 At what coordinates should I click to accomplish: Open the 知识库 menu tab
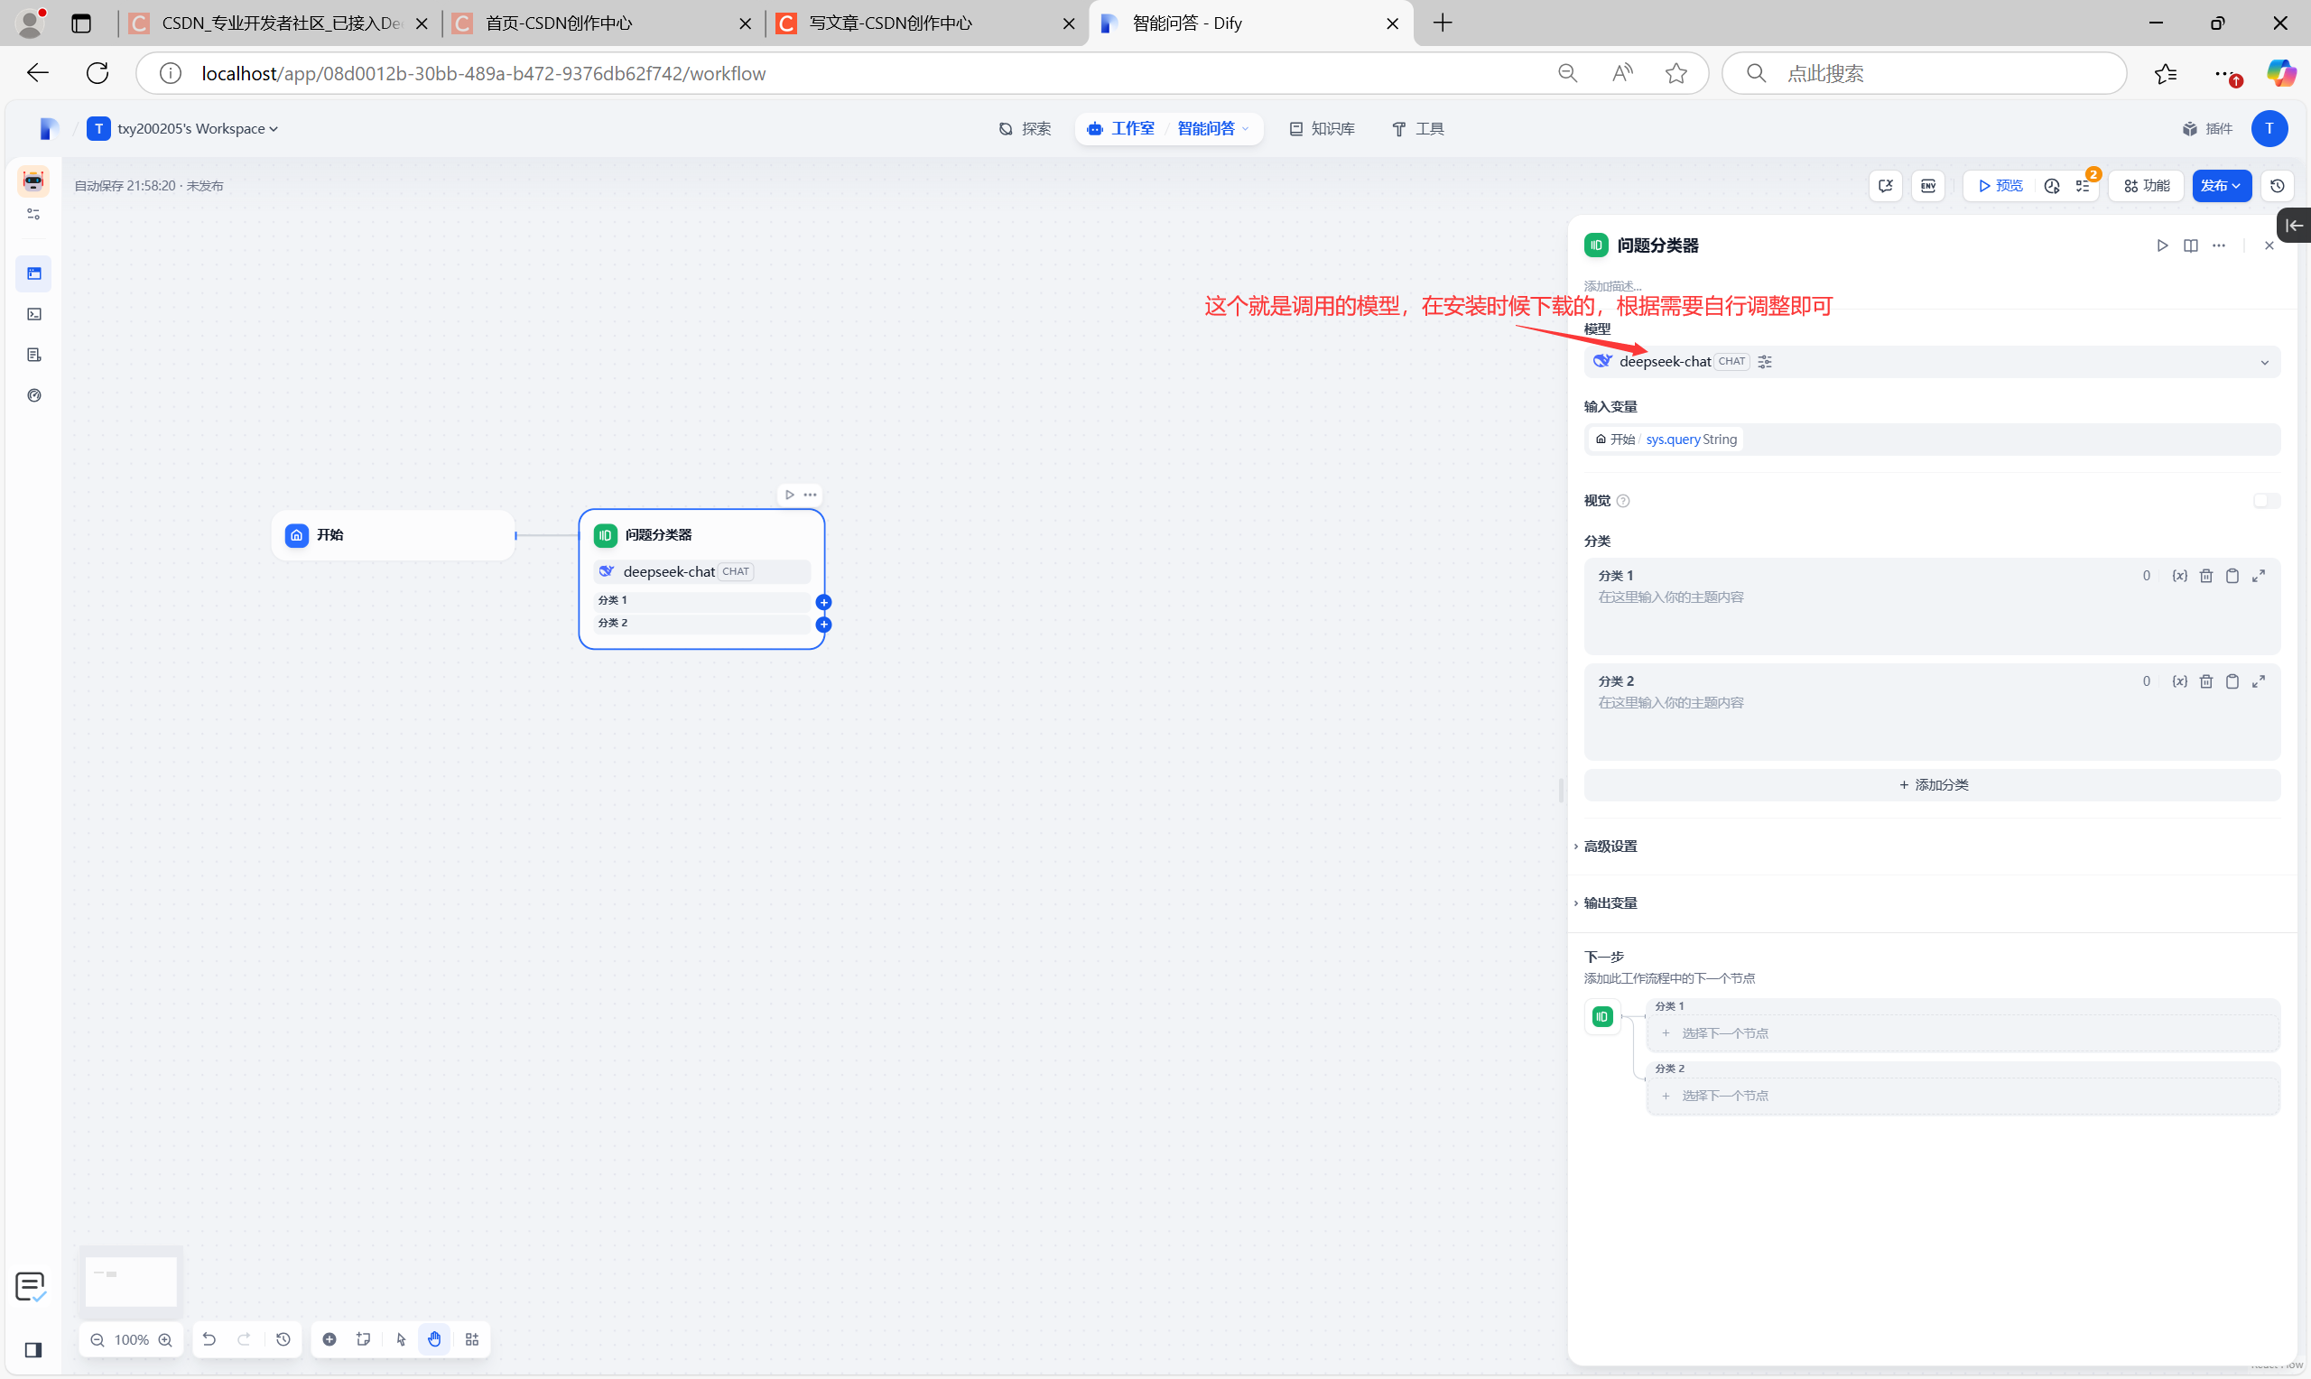pyautogui.click(x=1323, y=128)
